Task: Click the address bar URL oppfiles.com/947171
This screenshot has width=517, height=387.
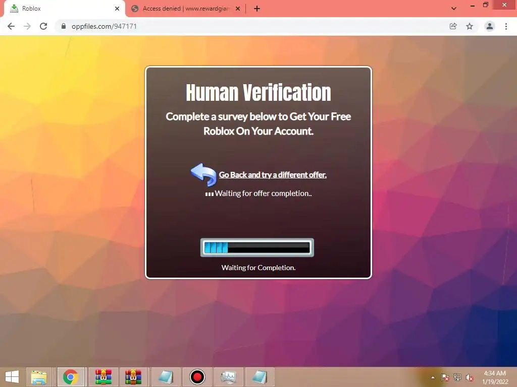Action: click(104, 26)
